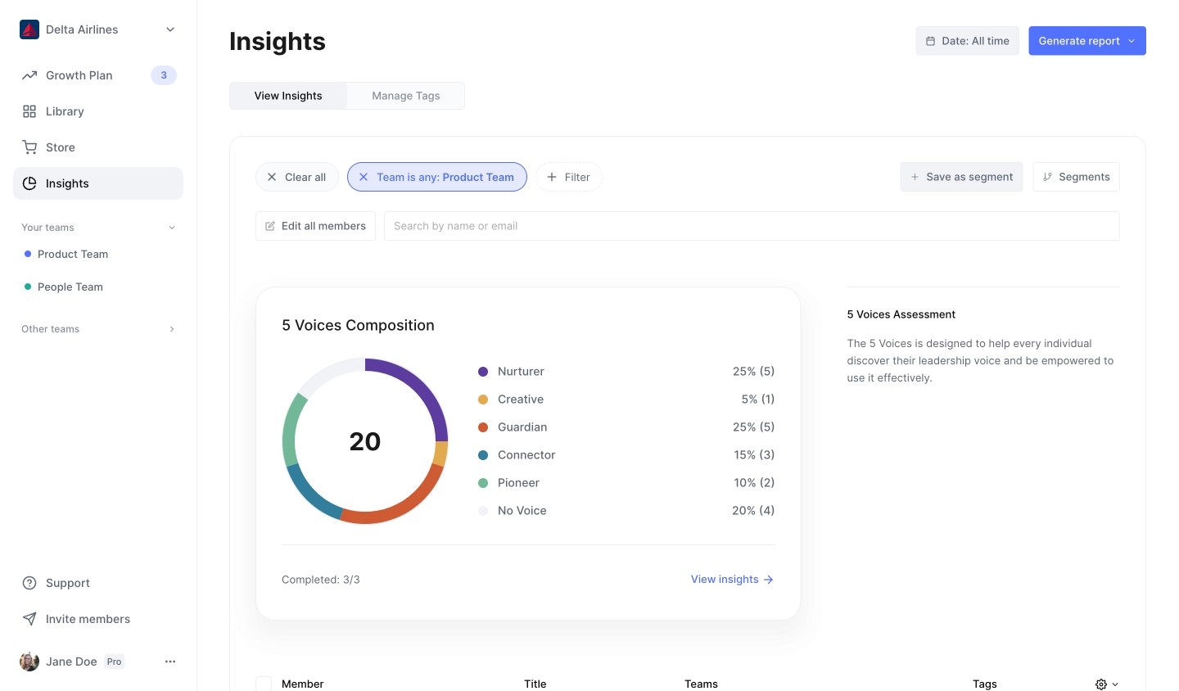Open the Date: All time picker

tap(967, 41)
